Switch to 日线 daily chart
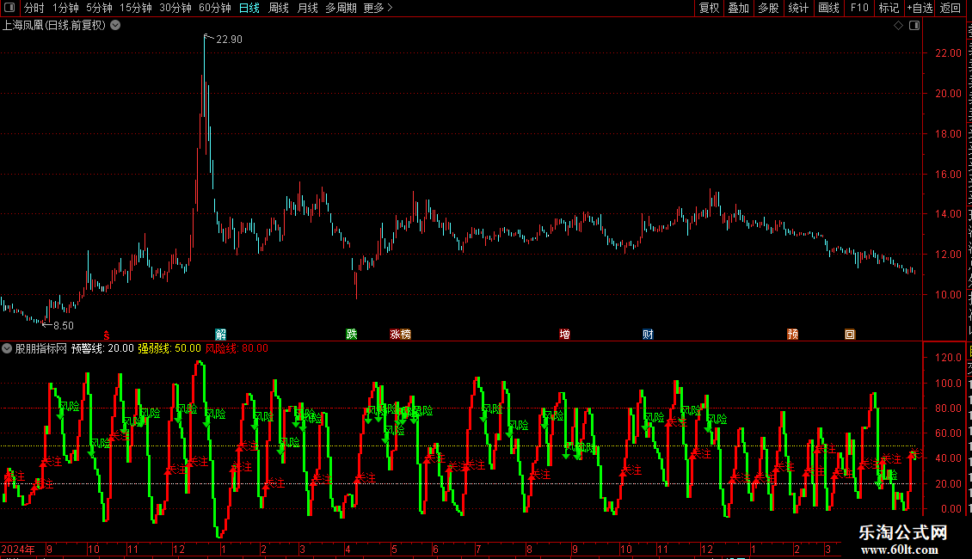The height and width of the screenshot is (559, 972). pos(249,8)
